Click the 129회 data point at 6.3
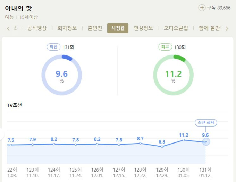Viewport: 236px width, 182px height. point(162,147)
